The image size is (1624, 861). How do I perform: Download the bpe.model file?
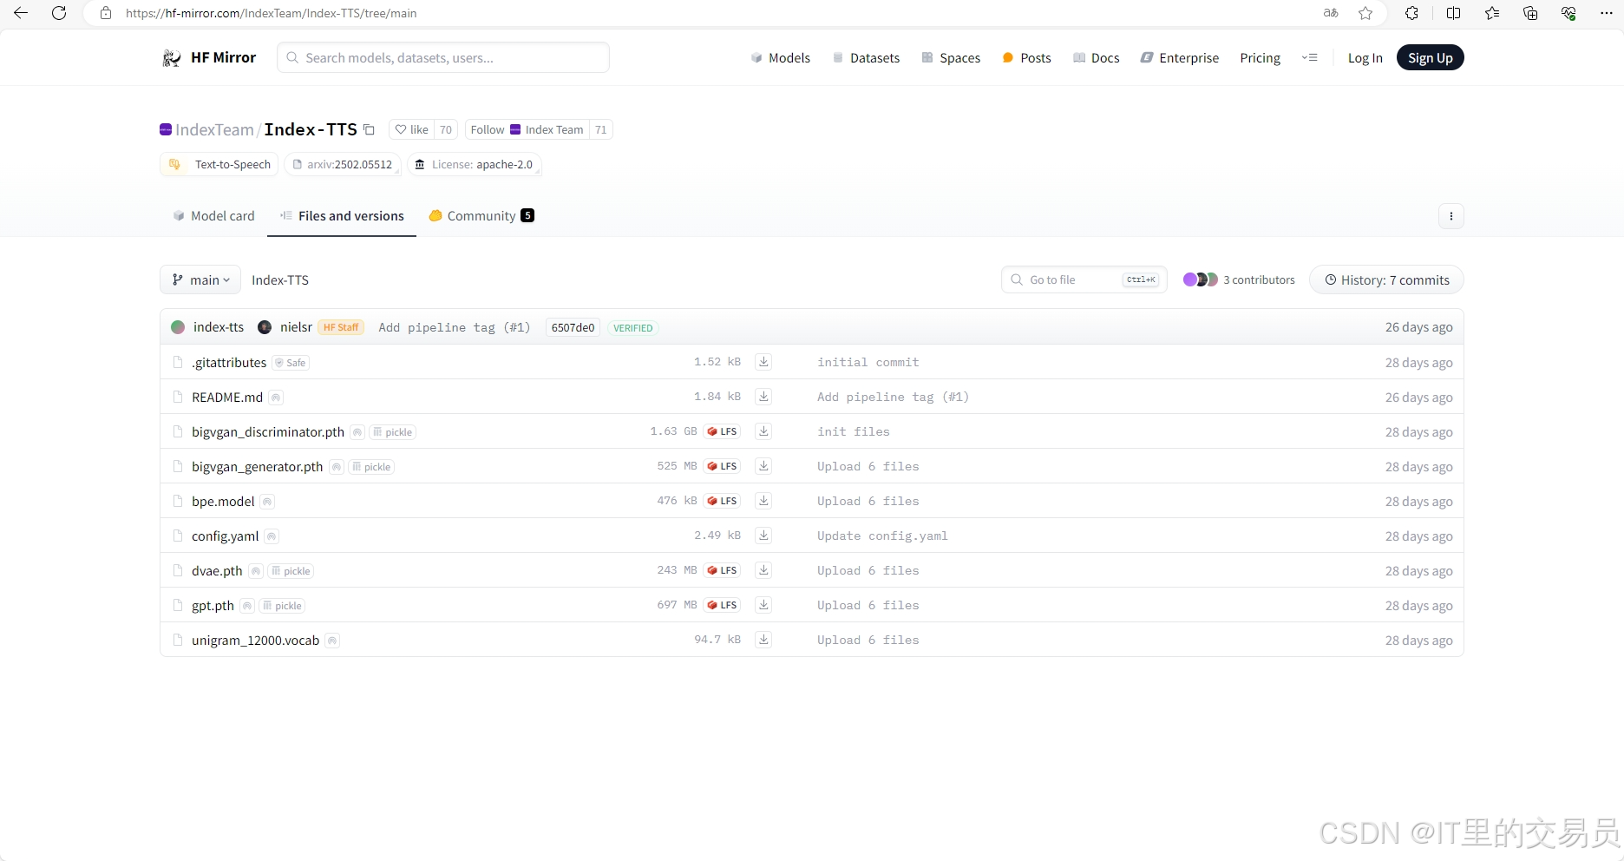pyautogui.click(x=763, y=501)
